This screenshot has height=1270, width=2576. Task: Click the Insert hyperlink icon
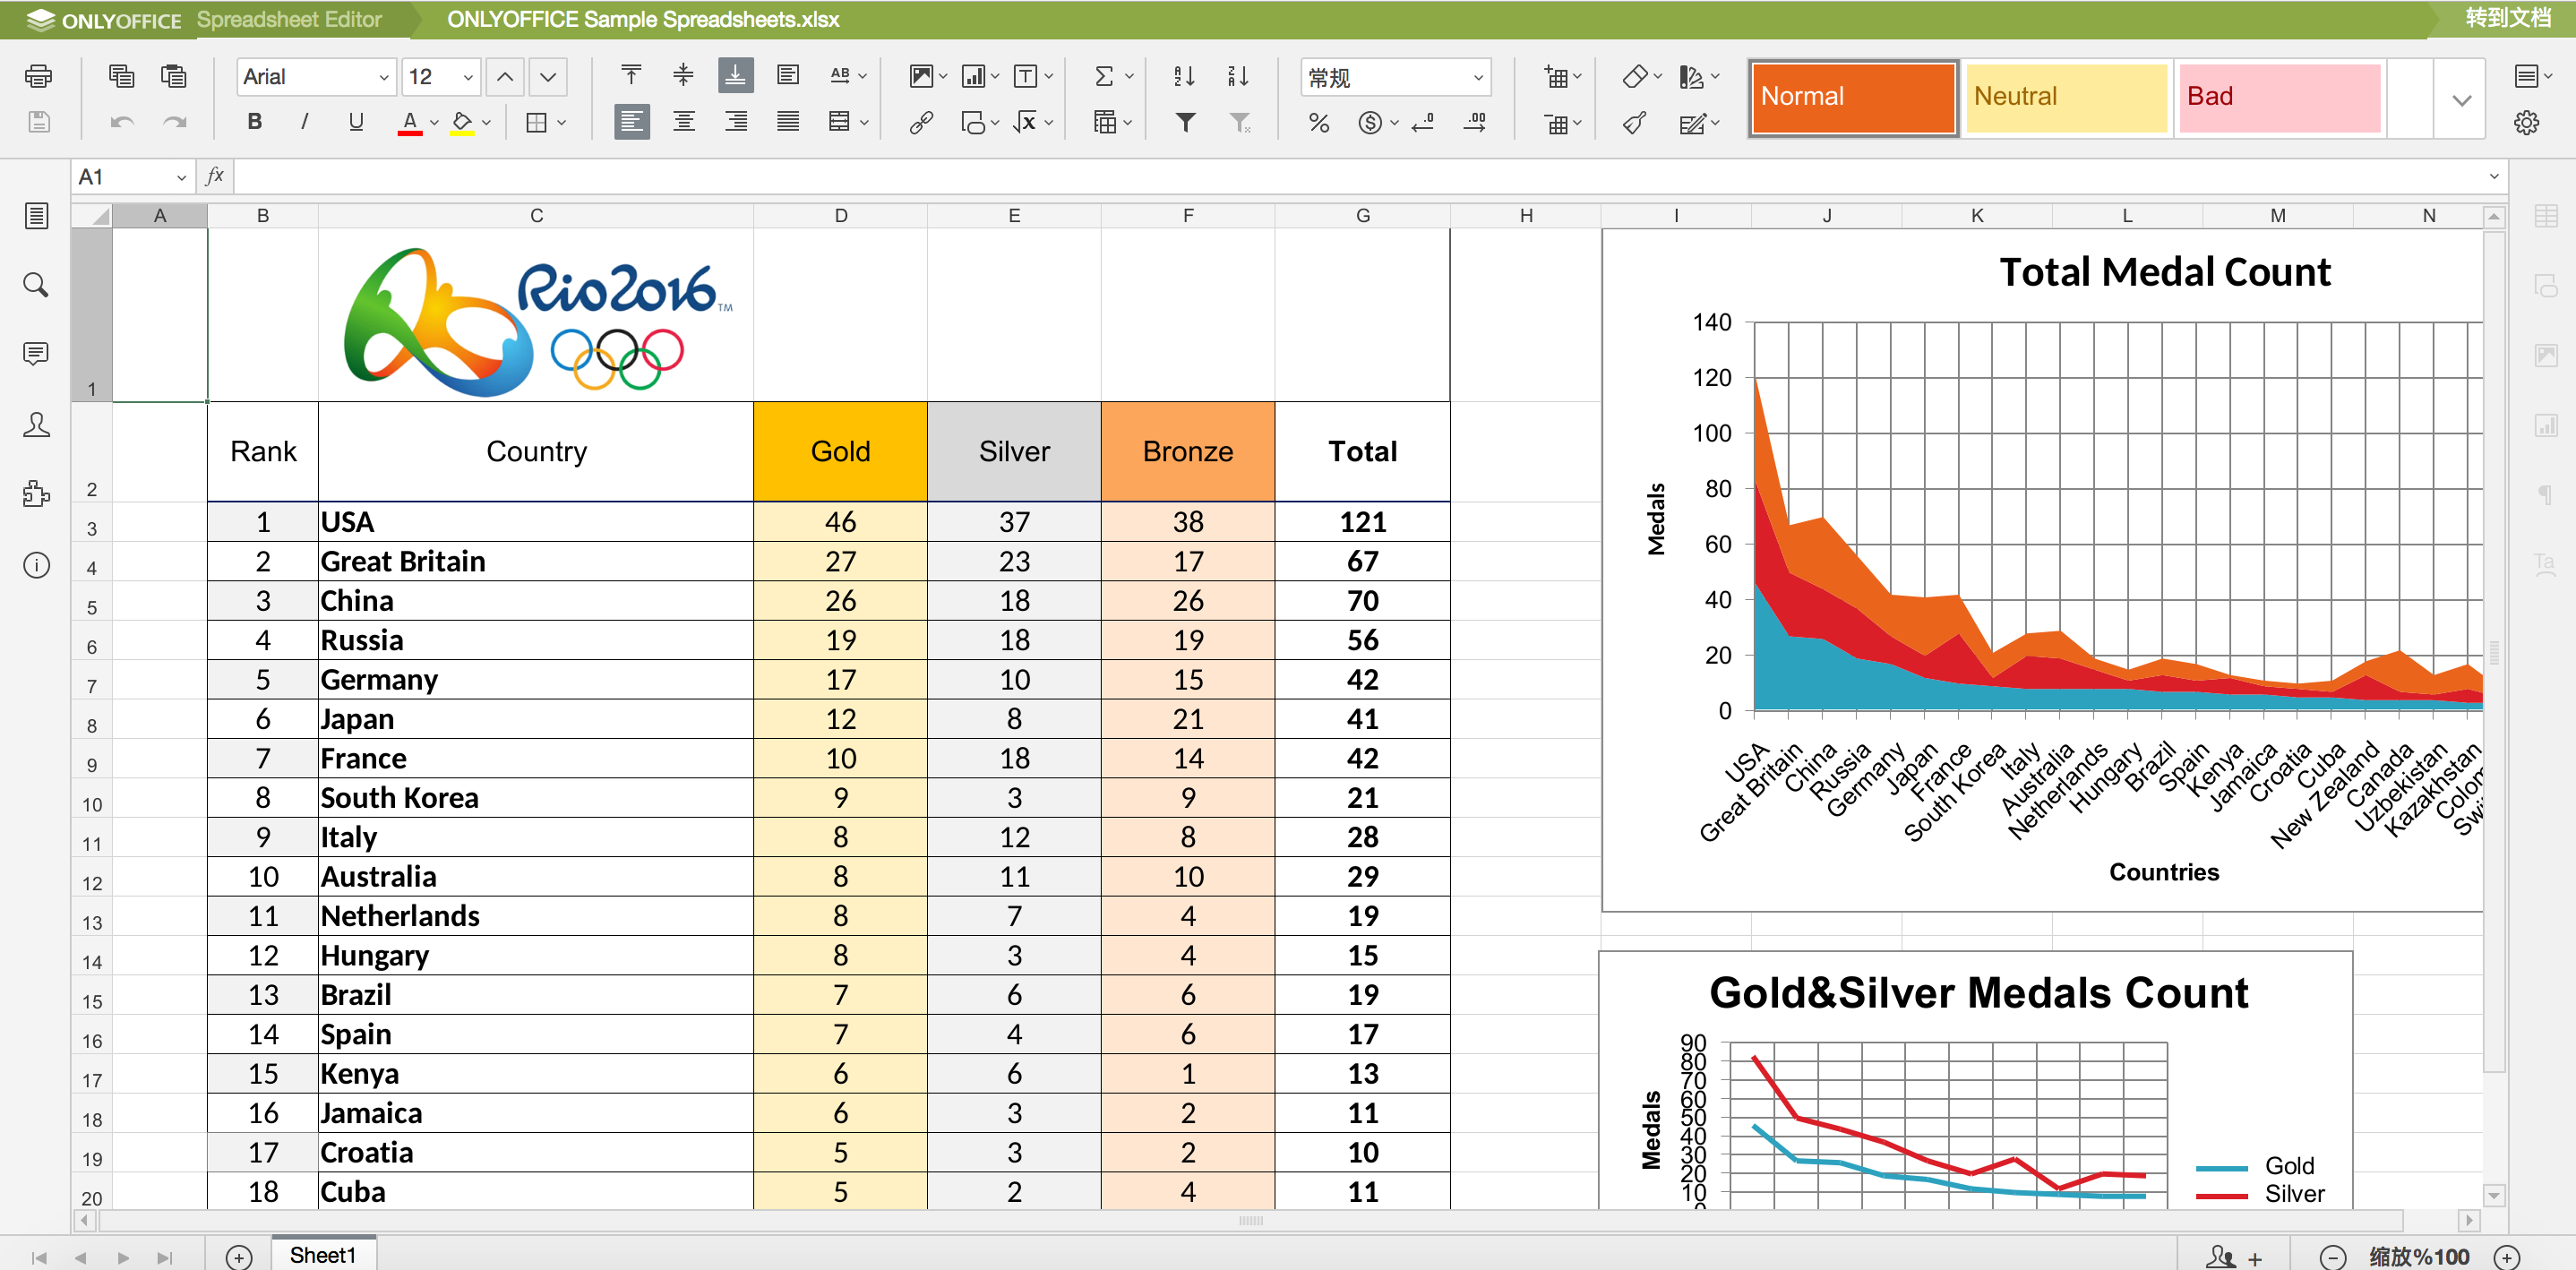pyautogui.click(x=920, y=122)
